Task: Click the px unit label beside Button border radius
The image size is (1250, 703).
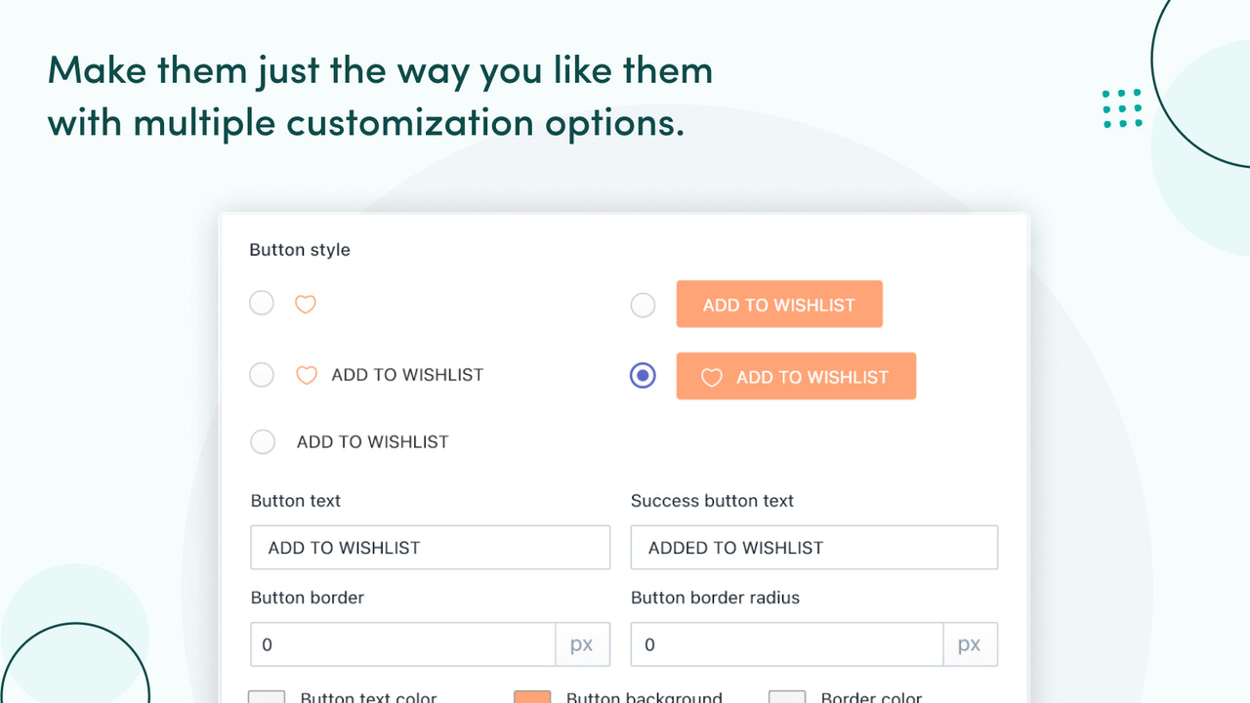Action: 969,644
